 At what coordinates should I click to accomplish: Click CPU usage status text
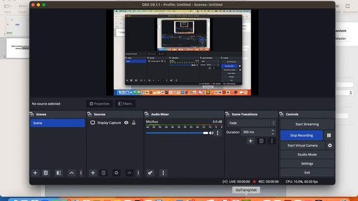[302, 181]
